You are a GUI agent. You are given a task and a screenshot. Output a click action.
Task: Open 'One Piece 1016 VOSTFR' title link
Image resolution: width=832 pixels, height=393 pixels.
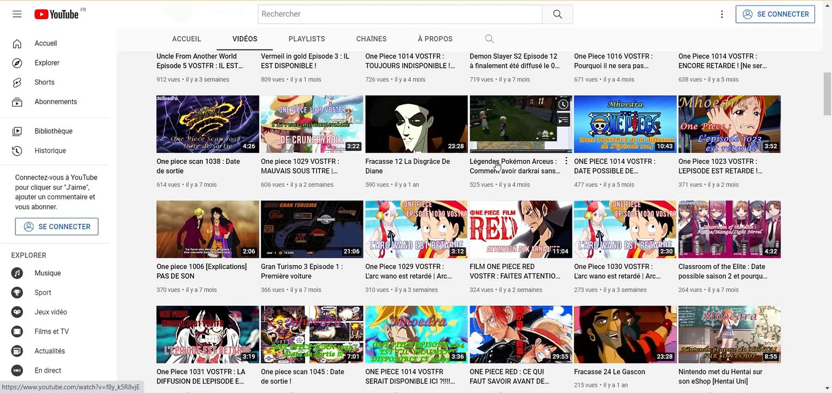[613, 61]
